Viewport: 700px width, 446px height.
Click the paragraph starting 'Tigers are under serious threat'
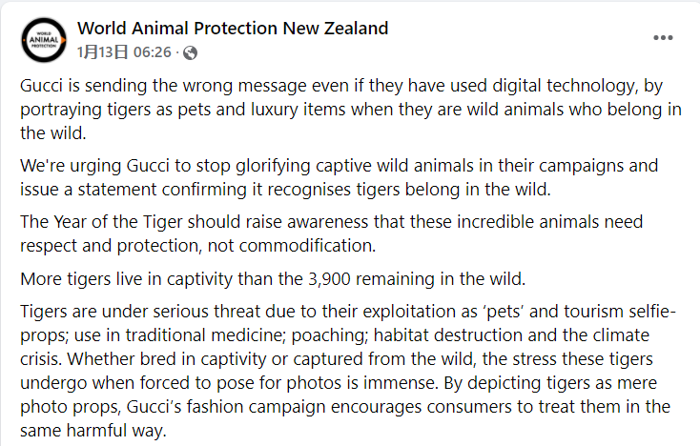348,371
